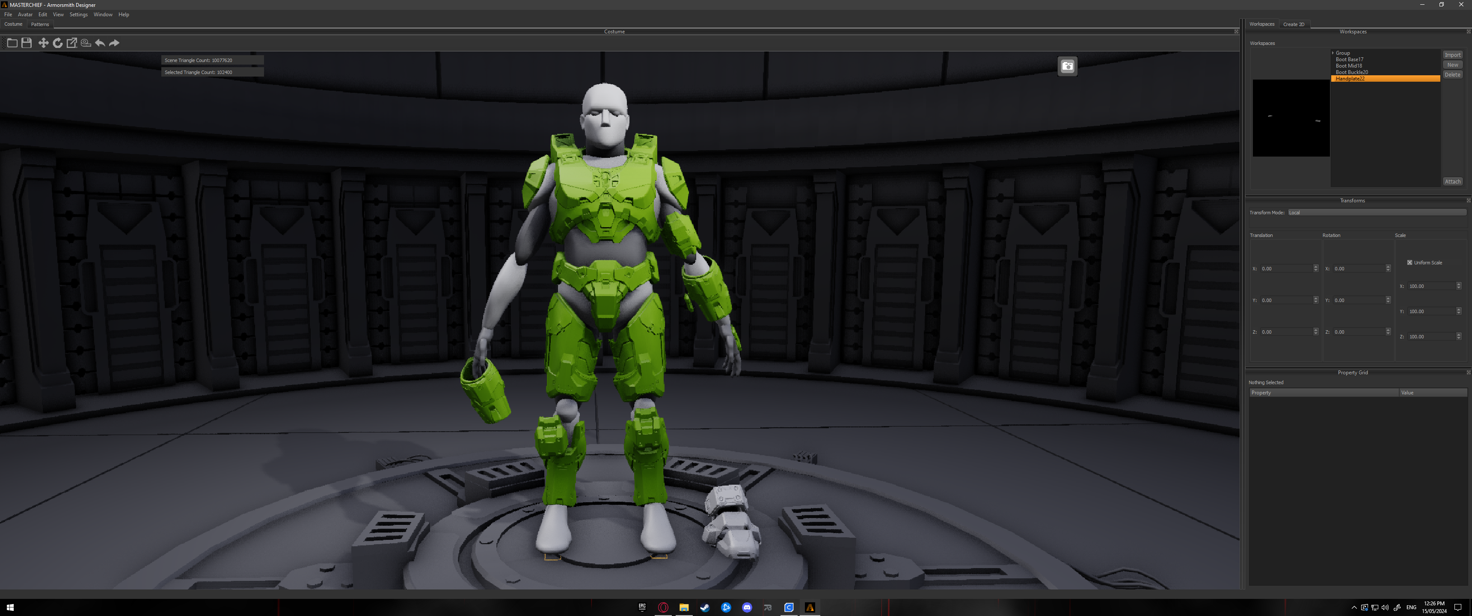Increment the Translation X spinner
1472x616 pixels.
pos(1315,267)
